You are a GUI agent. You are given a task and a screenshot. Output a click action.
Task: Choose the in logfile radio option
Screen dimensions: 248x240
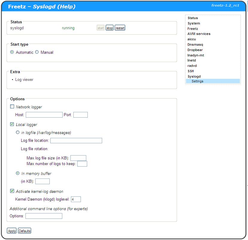(x=18, y=133)
